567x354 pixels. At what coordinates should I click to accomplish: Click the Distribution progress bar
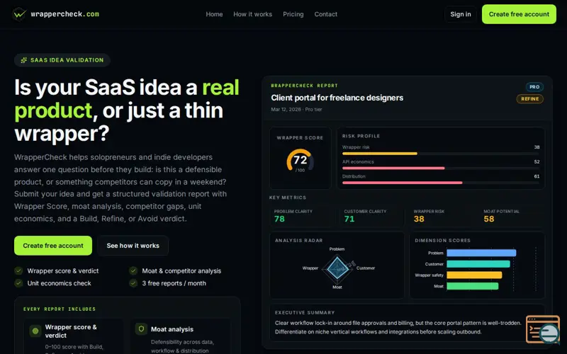[x=441, y=183]
